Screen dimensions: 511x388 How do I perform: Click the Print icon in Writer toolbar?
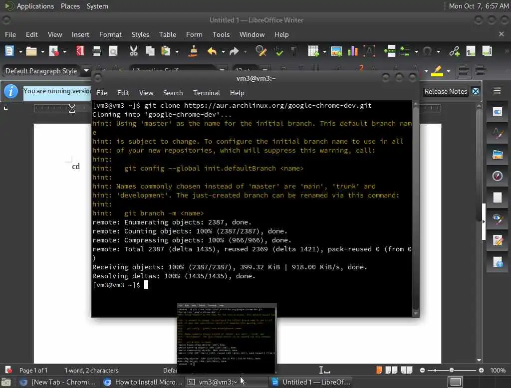[x=96, y=51]
